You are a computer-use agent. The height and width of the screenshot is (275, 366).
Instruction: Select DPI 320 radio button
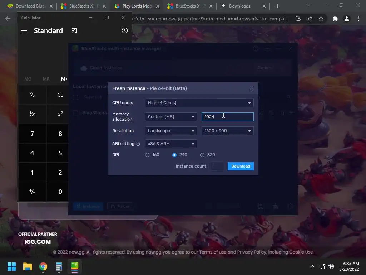click(x=202, y=155)
